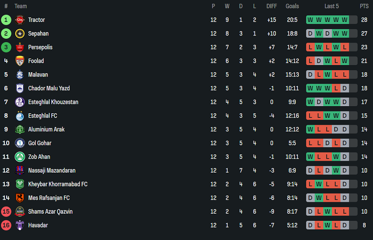Click the Sepahan club logo
Viewport: 373px width, 240px height.
[20, 33]
